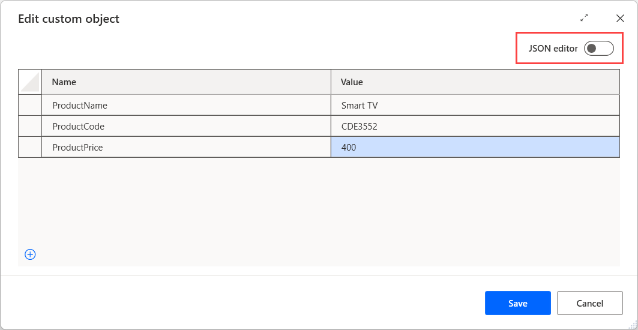Click the Name column header
The image size is (638, 330).
(186, 82)
